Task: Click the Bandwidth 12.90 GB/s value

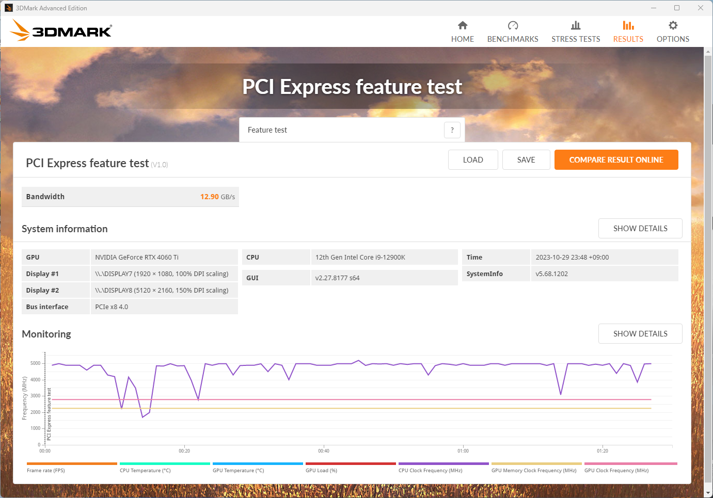Action: (x=217, y=197)
